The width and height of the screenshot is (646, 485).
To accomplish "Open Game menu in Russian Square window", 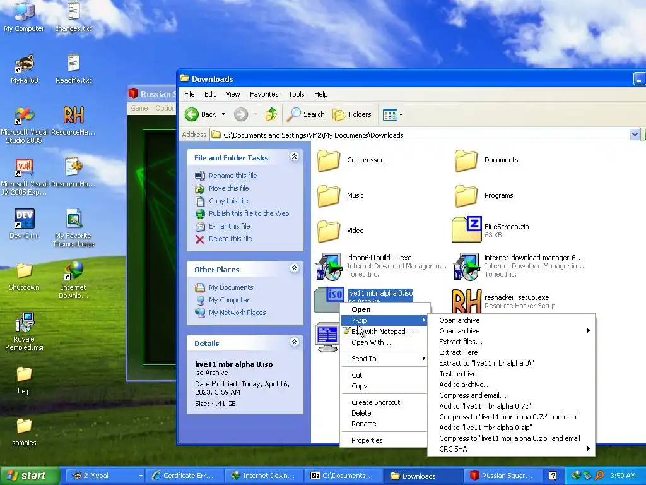I will pyautogui.click(x=139, y=108).
